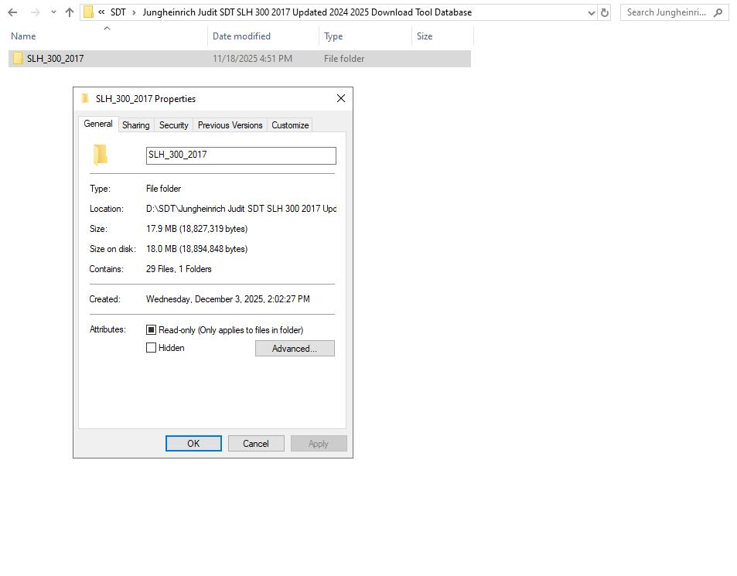The height and width of the screenshot is (576, 737).
Task: Cancel the Properties dialog
Action: coord(255,443)
